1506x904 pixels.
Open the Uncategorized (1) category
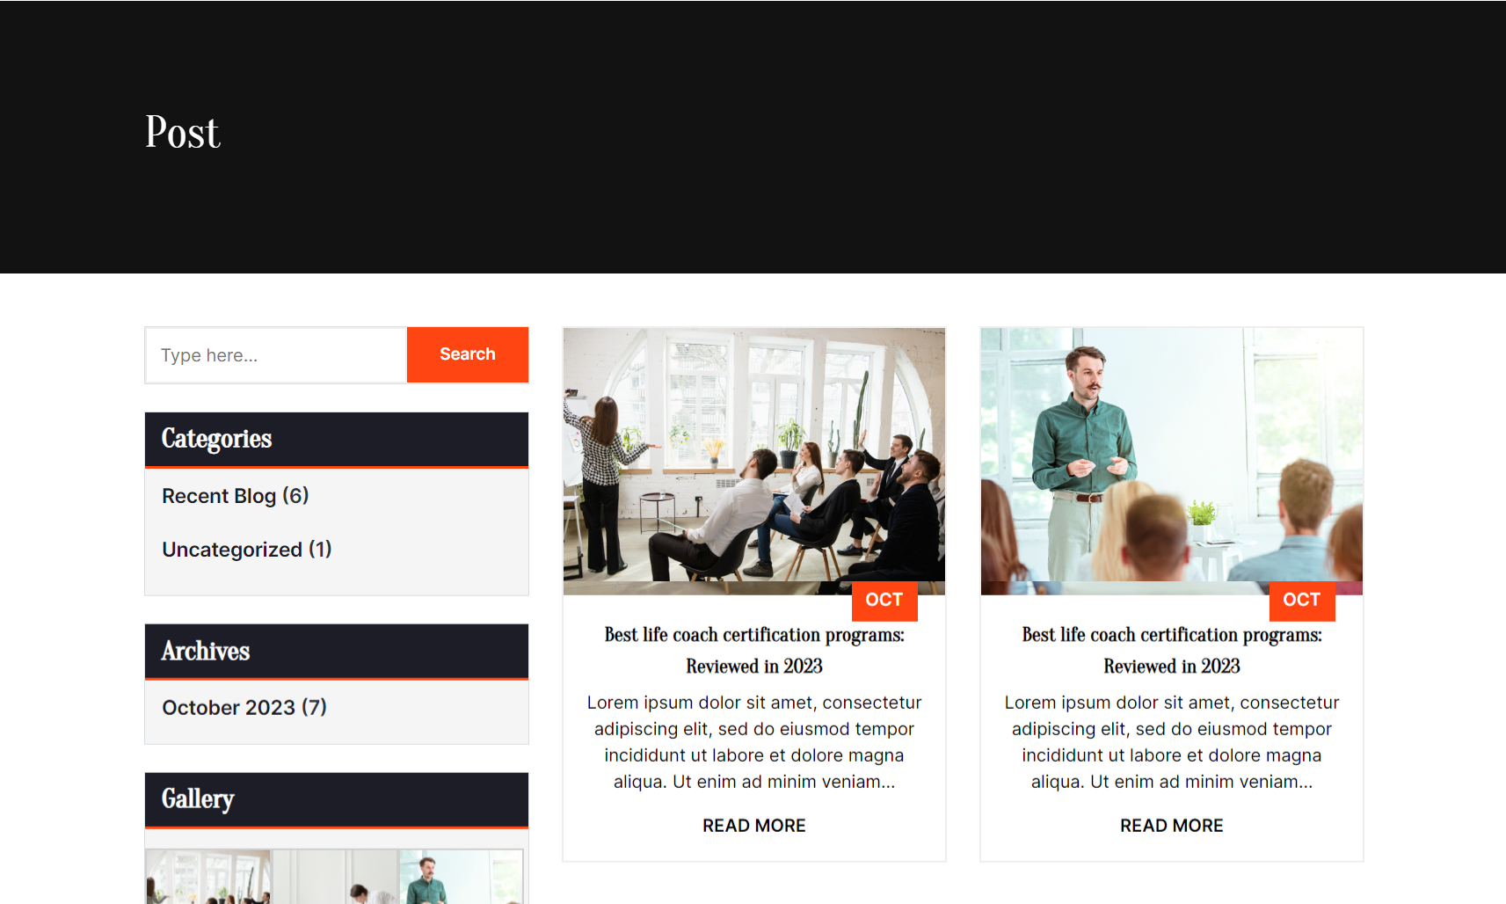[x=247, y=550]
